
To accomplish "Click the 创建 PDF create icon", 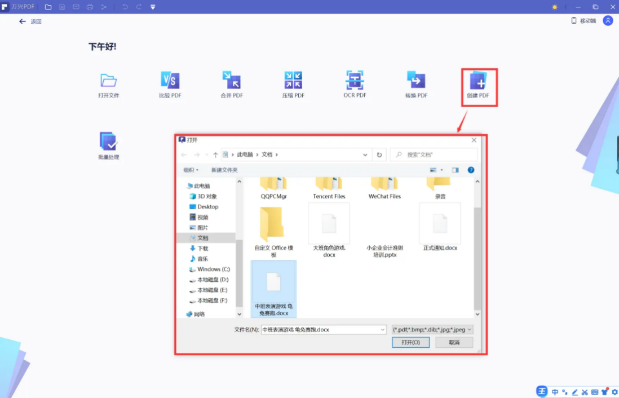I will 477,82.
